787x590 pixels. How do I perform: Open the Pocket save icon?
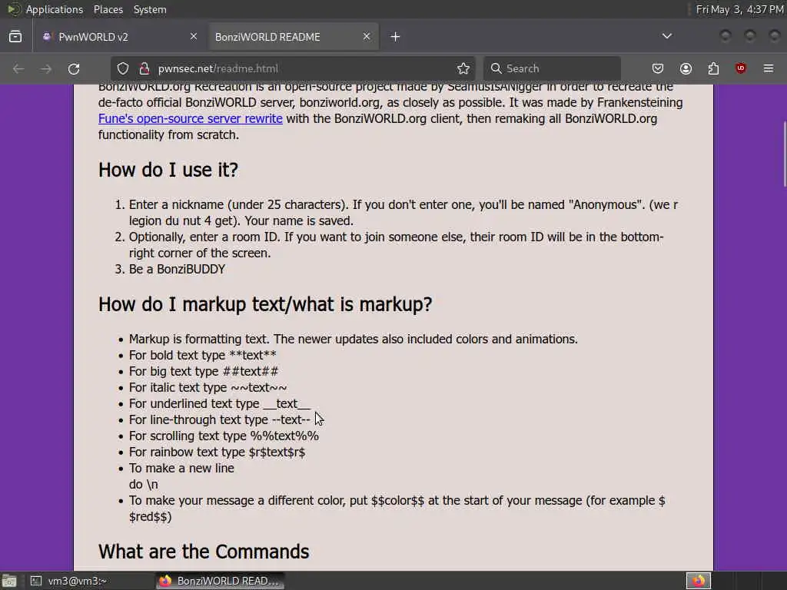pos(658,68)
